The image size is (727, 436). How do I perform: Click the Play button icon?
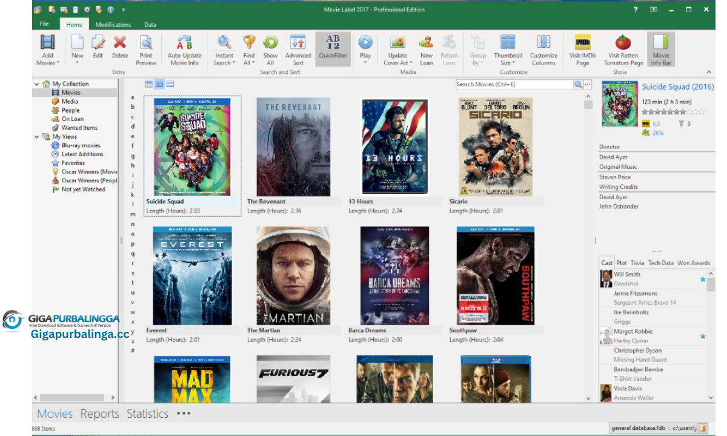point(365,42)
